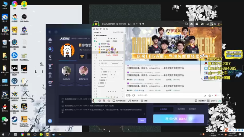
Task: Expand the account dropdown beside 天梯匹配
Action: 89,39
